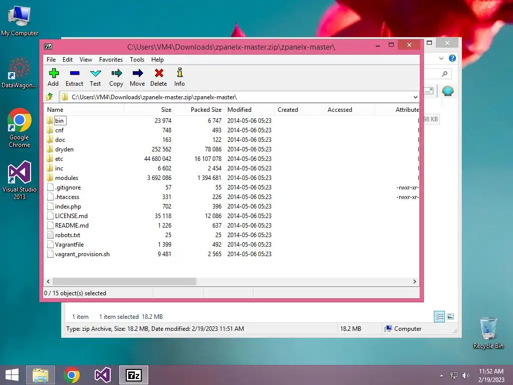The height and width of the screenshot is (385, 513).
Task: Click the Extract toolbar icon
Action: pos(75,73)
